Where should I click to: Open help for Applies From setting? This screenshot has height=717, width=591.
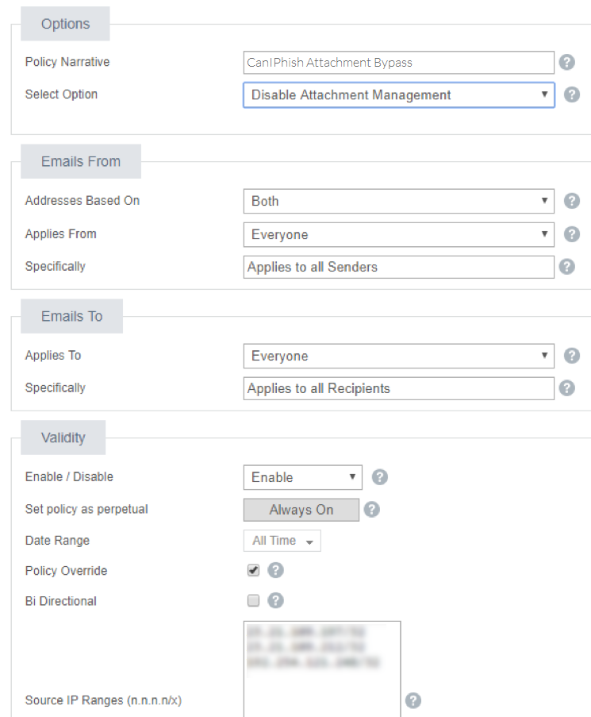(x=572, y=234)
